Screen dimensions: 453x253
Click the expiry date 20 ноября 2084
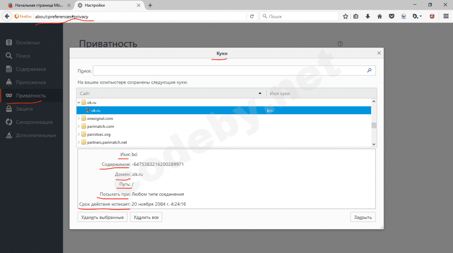159,204
